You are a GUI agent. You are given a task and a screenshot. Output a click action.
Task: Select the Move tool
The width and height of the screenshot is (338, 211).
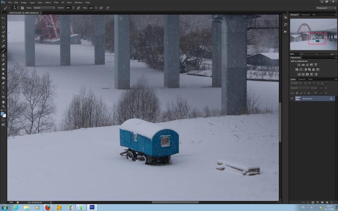[x=3, y=18]
